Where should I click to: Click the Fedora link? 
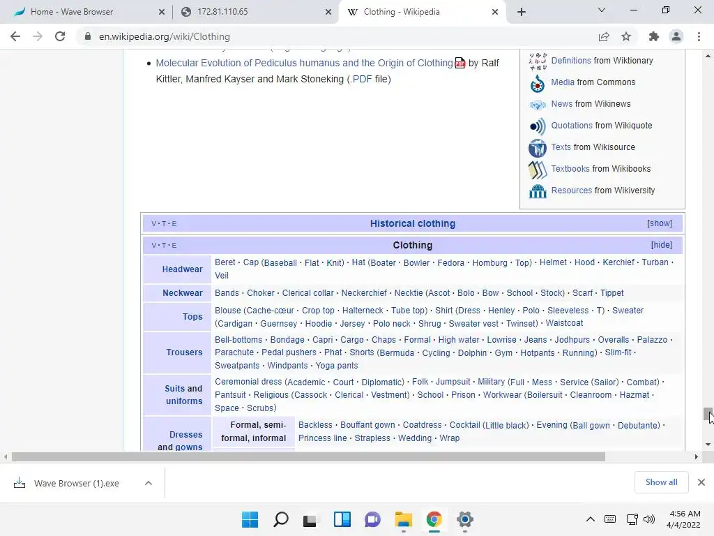pos(451,263)
